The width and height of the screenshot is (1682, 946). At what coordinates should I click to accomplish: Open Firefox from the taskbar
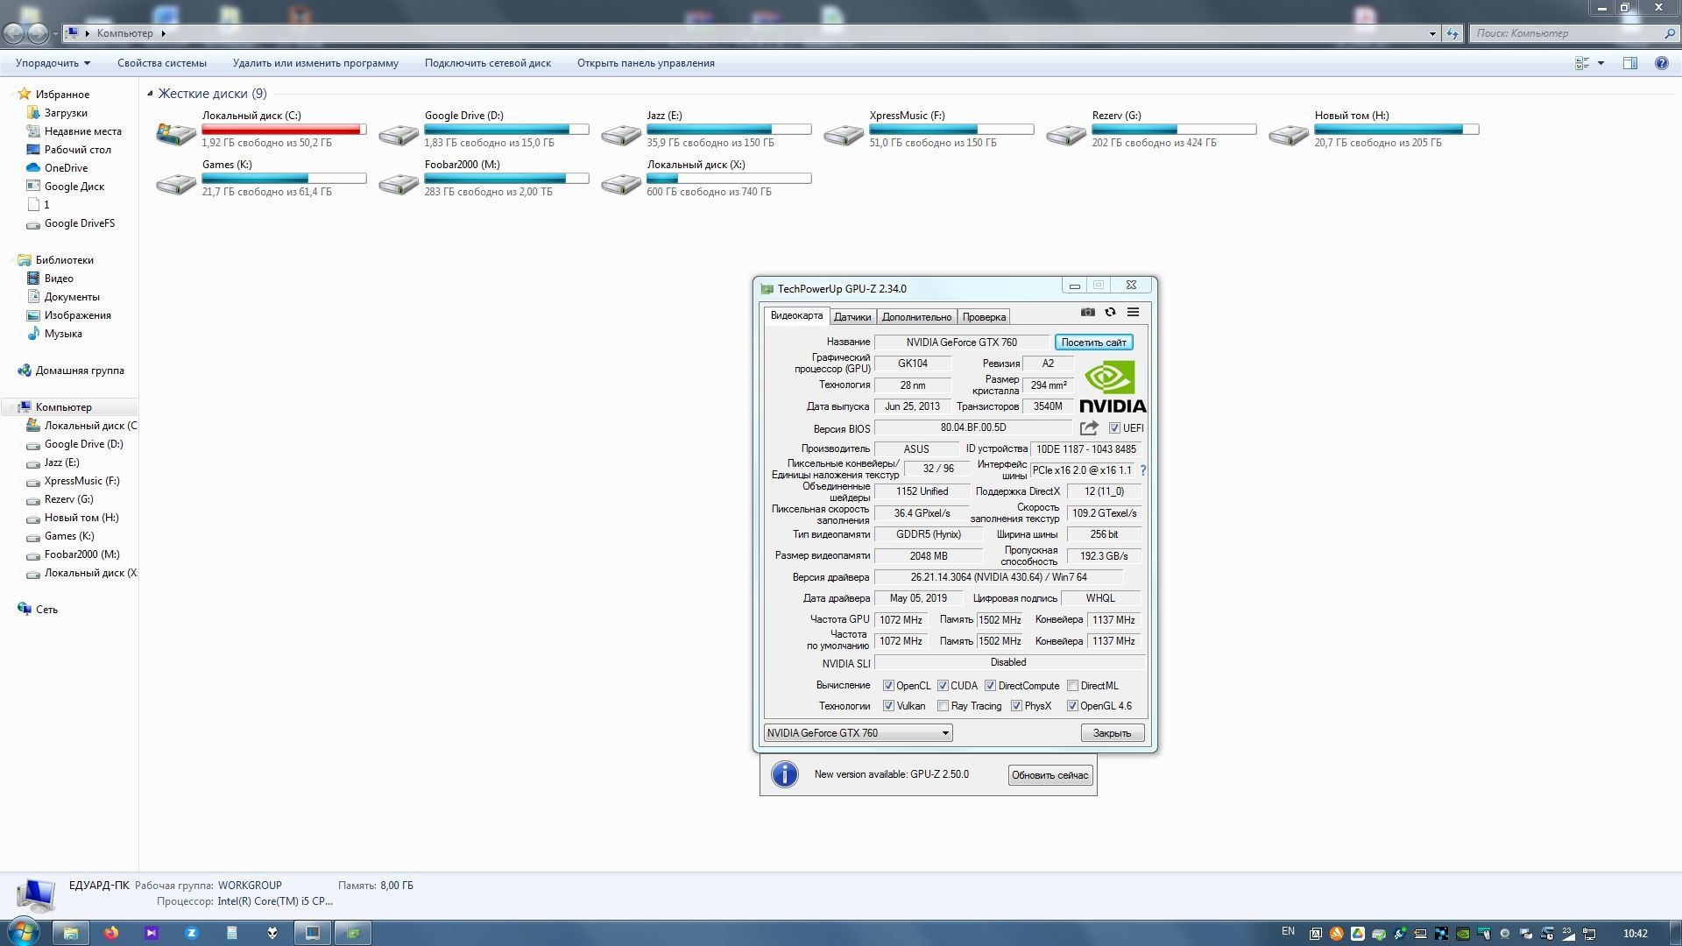tap(110, 933)
